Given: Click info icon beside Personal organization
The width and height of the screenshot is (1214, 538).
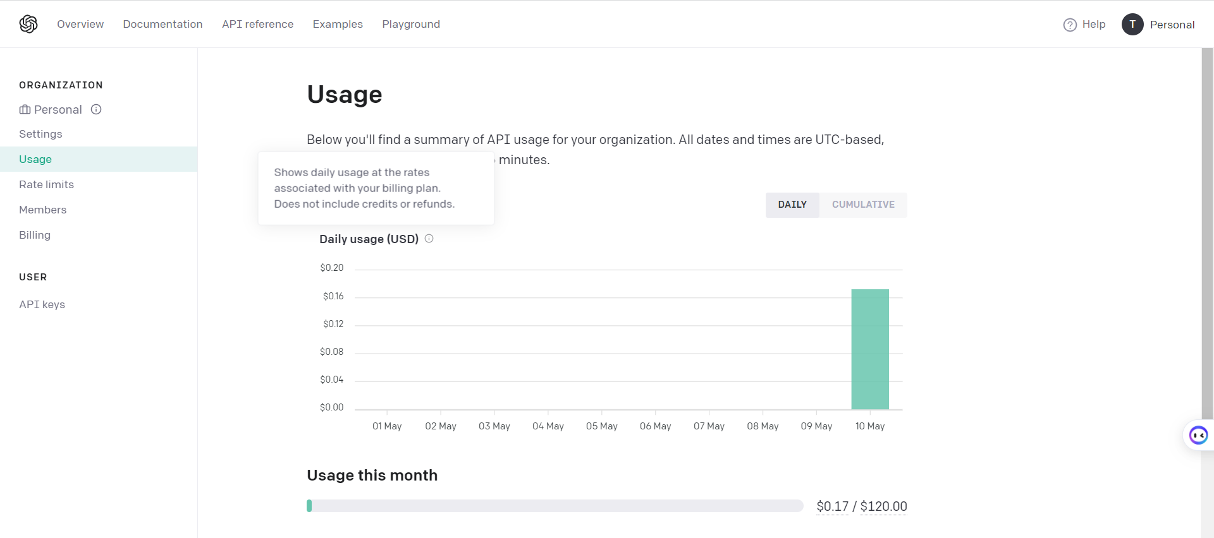Looking at the screenshot, I should pos(96,109).
